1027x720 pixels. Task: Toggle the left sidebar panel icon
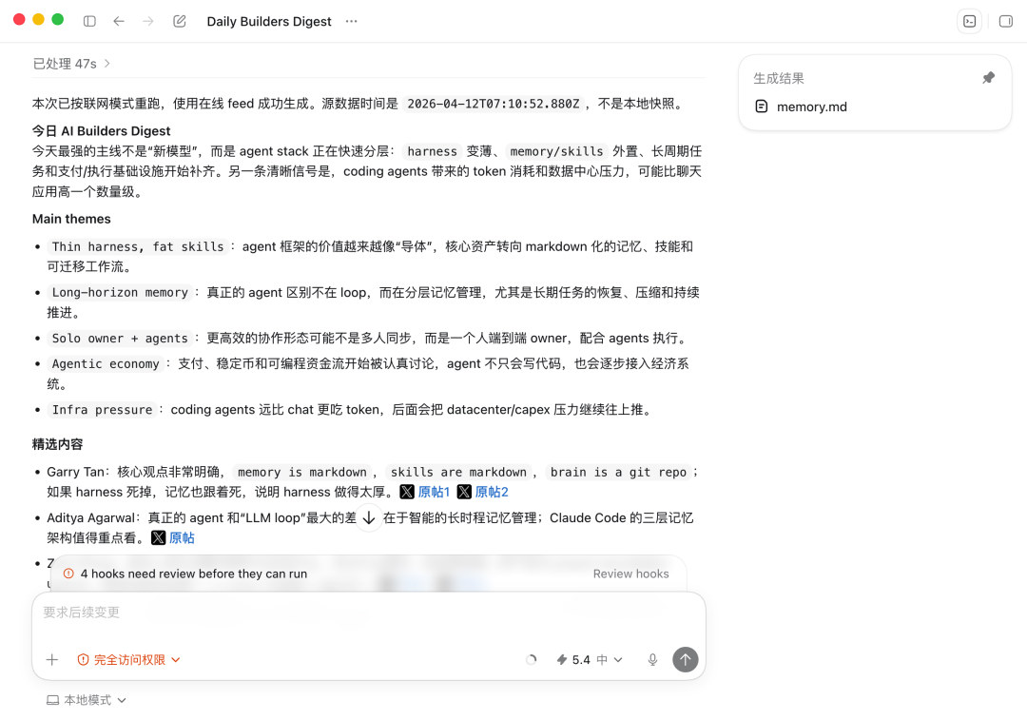pos(89,21)
